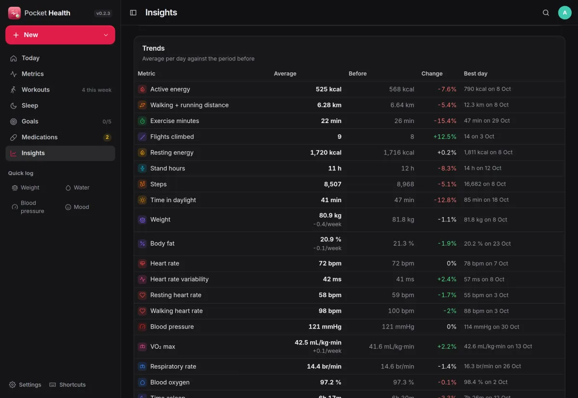The width and height of the screenshot is (578, 398).
Task: Click the Active energy flame icon
Action: point(142,89)
